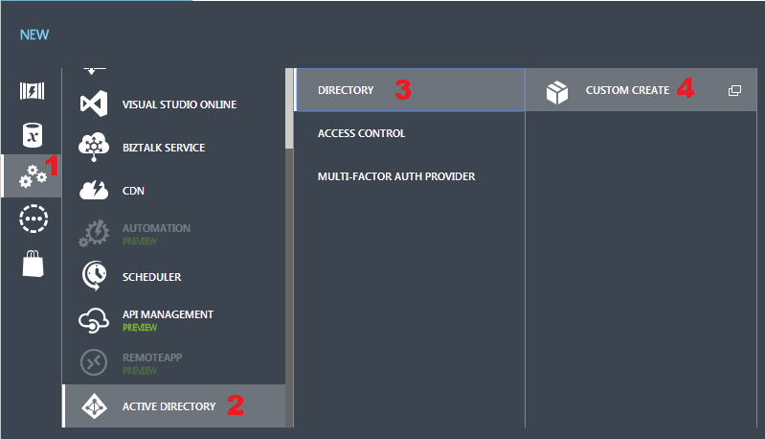The width and height of the screenshot is (765, 439).
Task: Select the Compute category icon in sidebar
Action: (x=33, y=91)
